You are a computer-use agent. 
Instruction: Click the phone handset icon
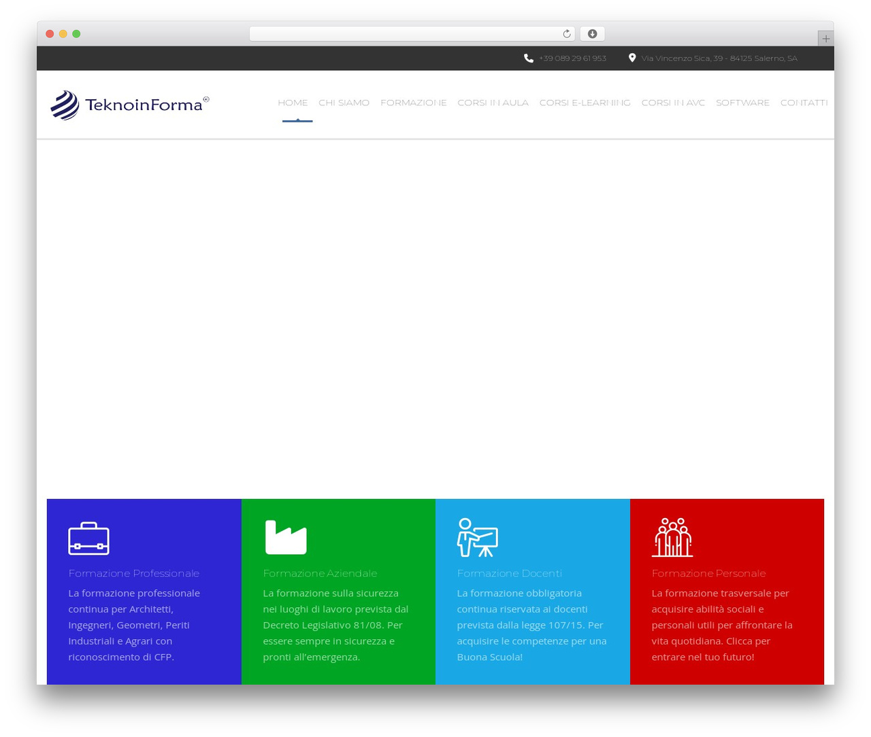pos(529,58)
